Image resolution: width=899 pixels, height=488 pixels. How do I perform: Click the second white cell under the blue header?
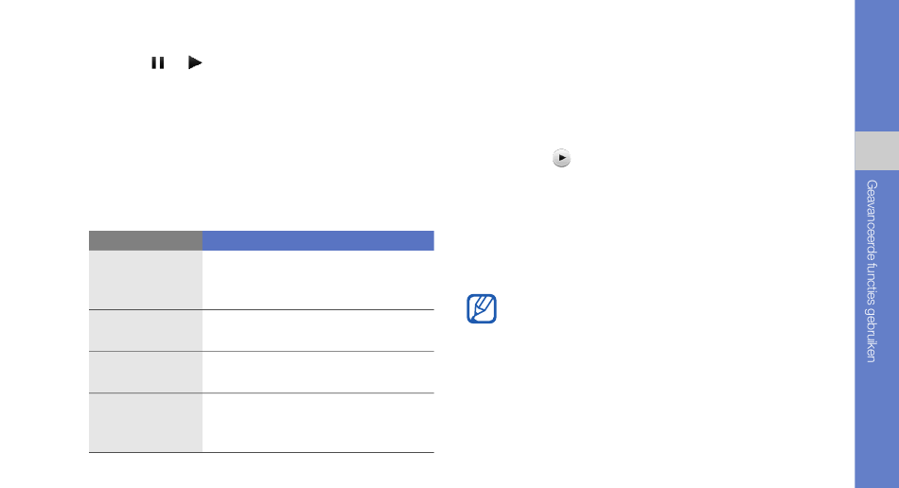[318, 330]
